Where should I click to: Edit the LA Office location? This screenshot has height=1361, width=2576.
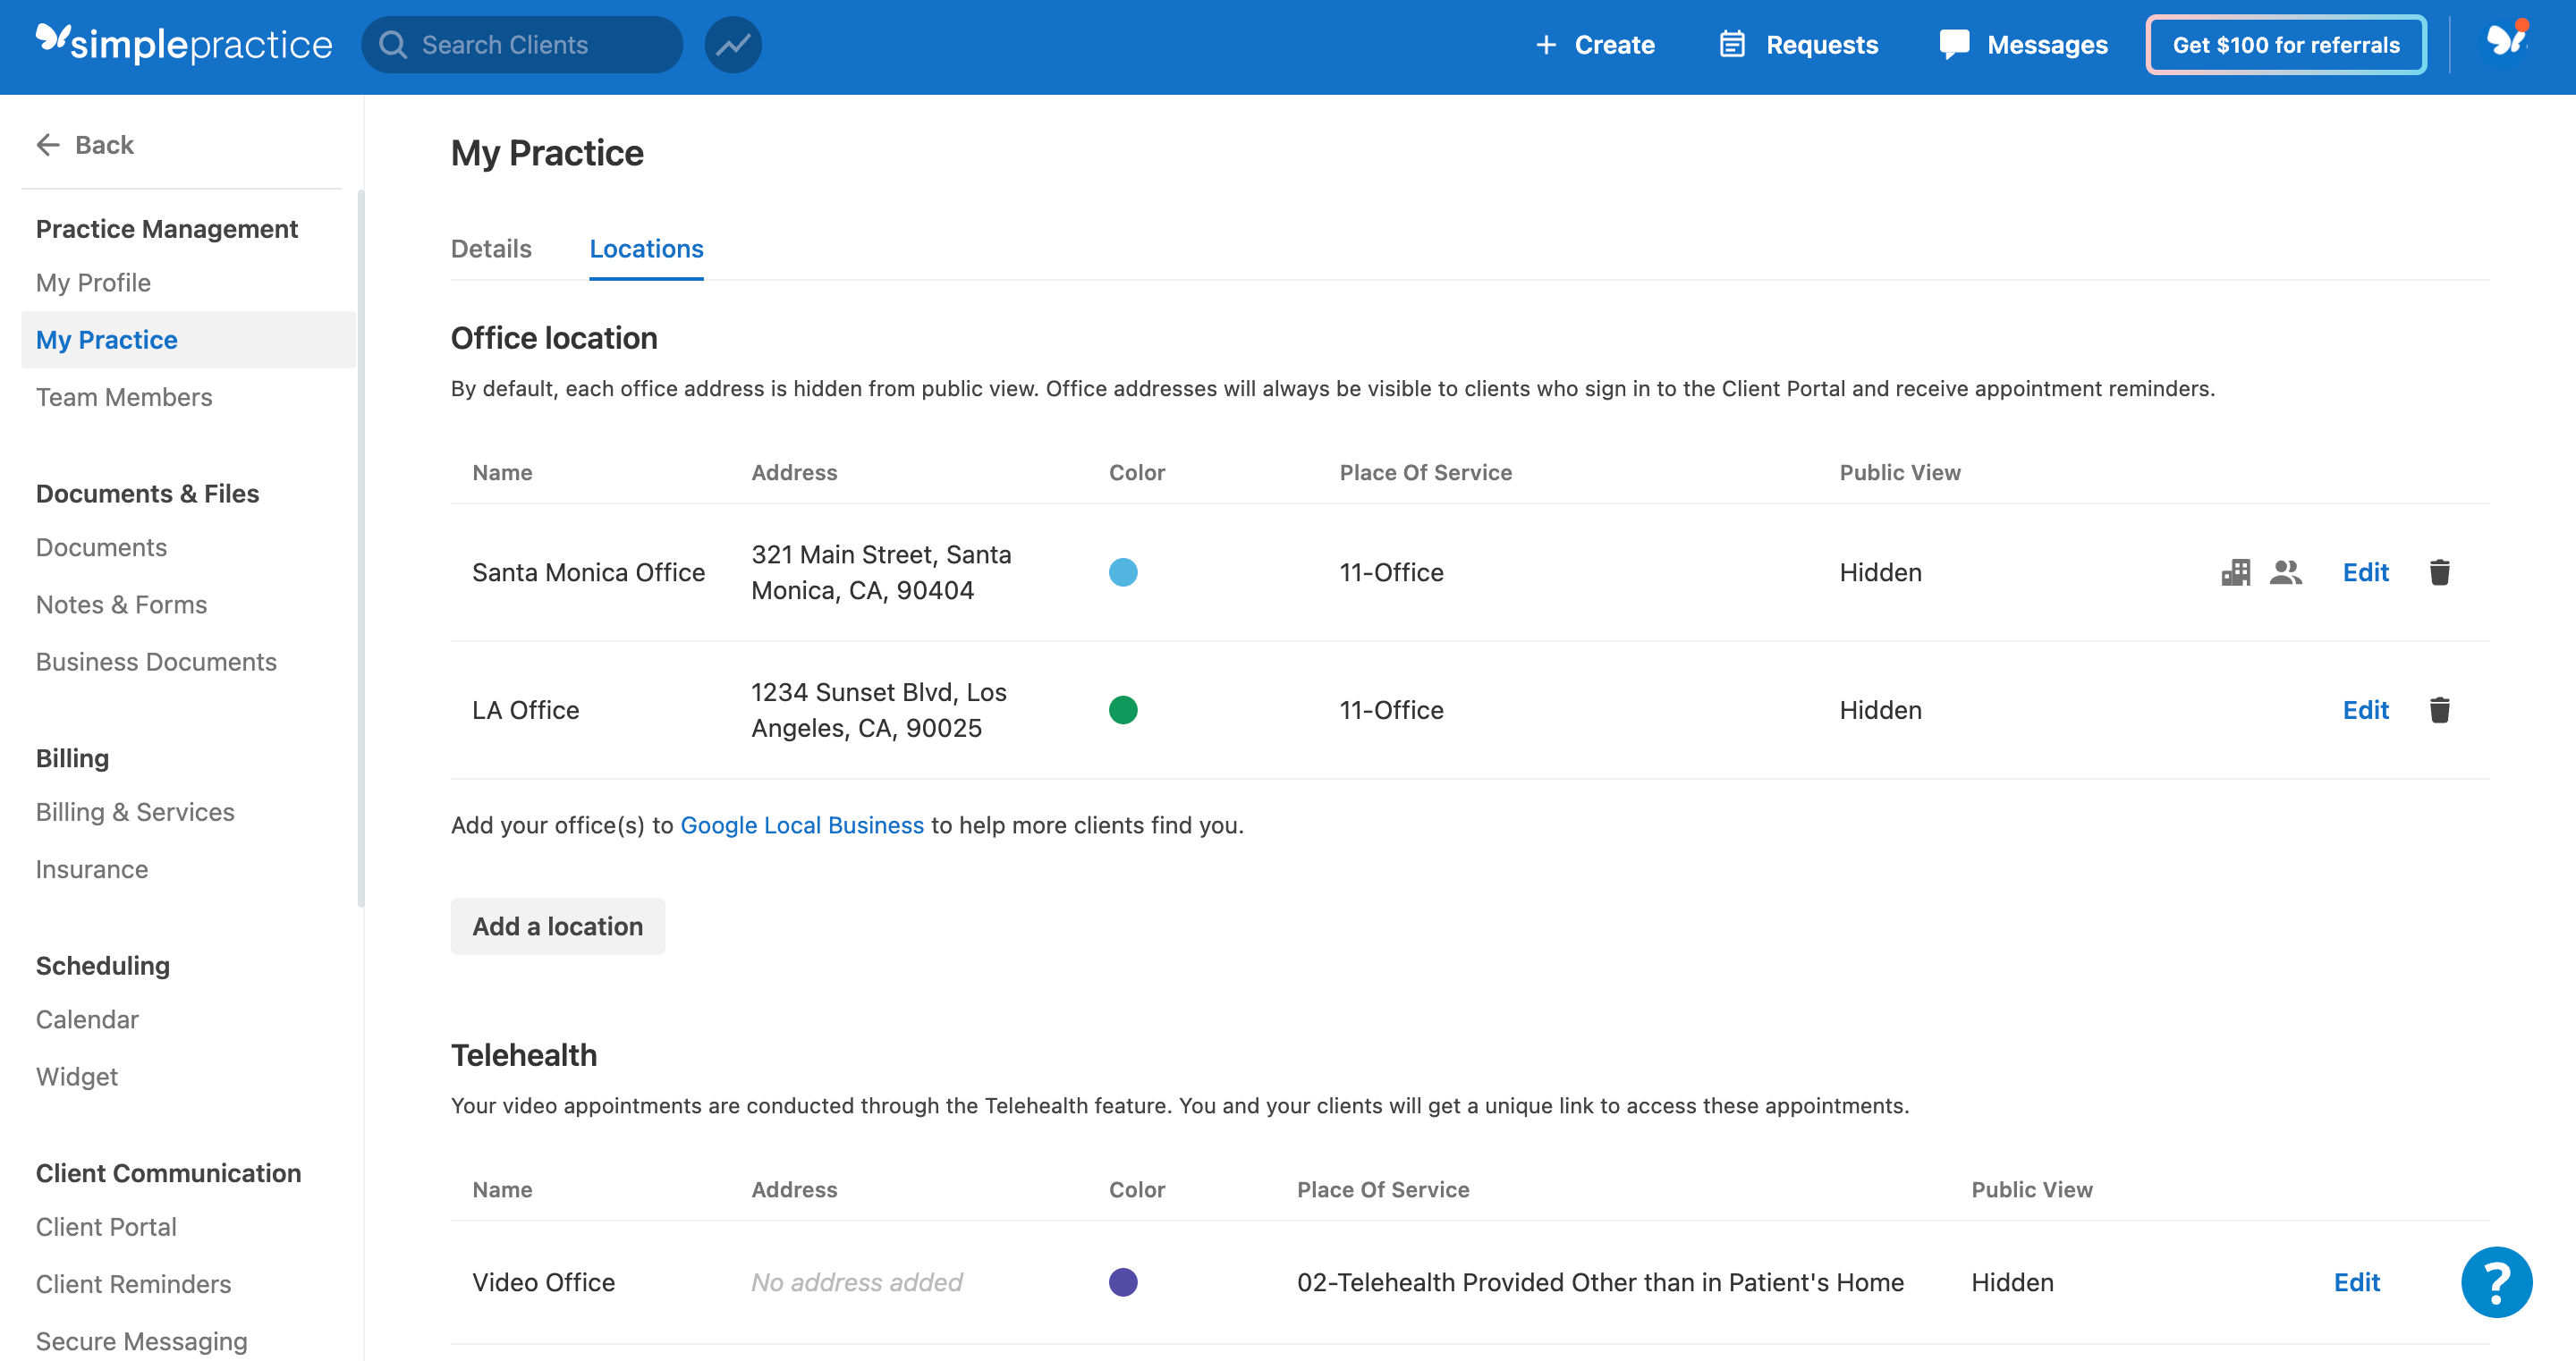(x=2365, y=710)
